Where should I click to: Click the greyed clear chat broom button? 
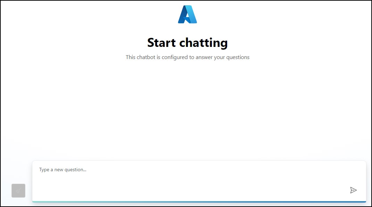[x=18, y=191]
